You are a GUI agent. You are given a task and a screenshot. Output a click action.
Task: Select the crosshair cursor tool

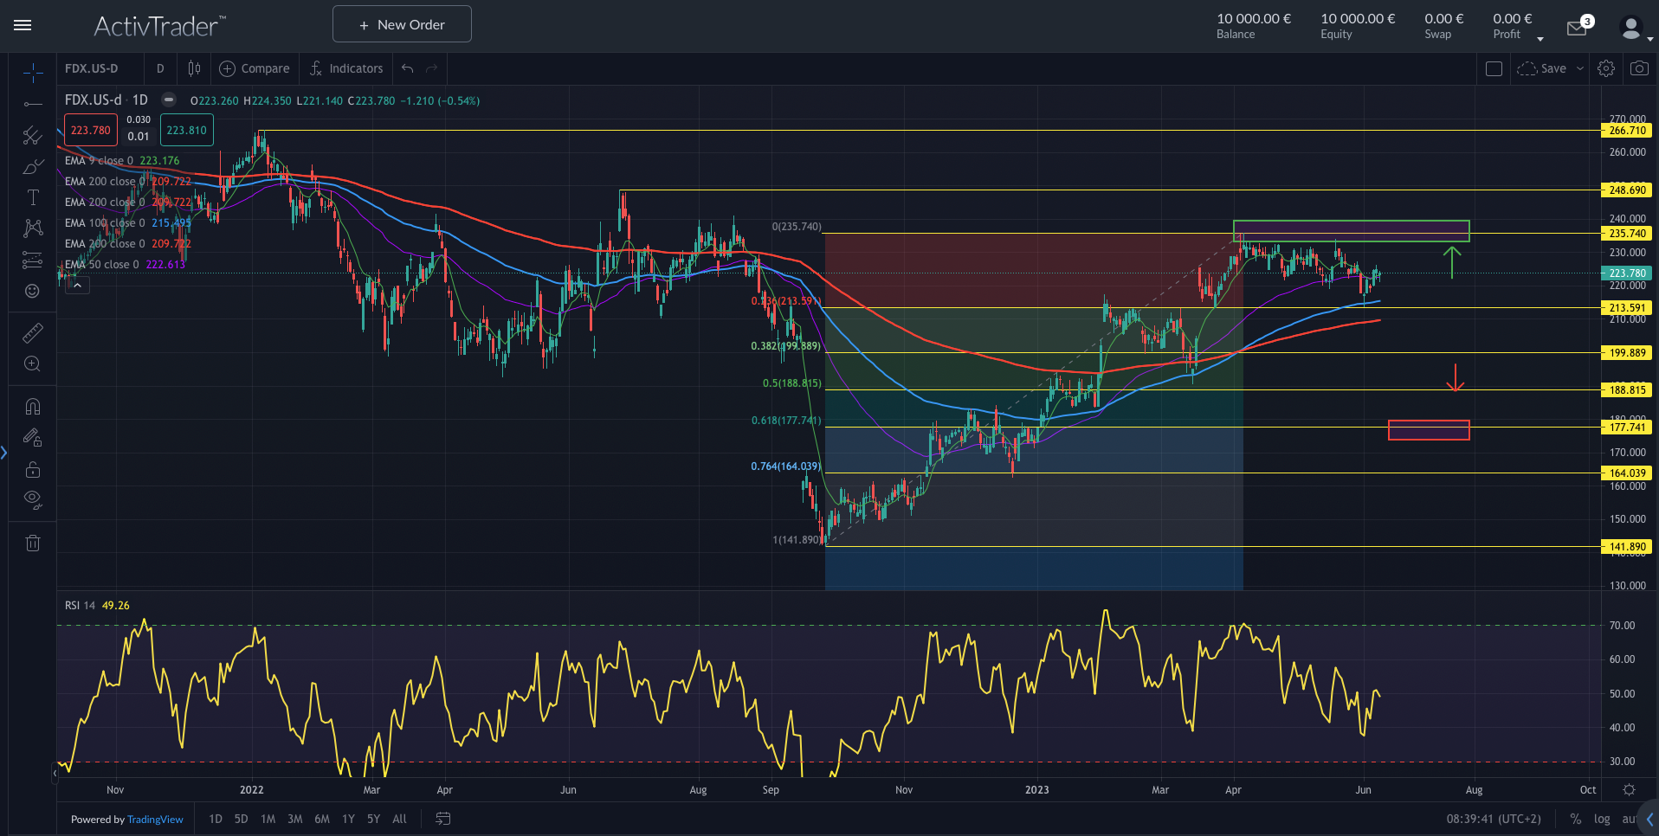coord(33,73)
